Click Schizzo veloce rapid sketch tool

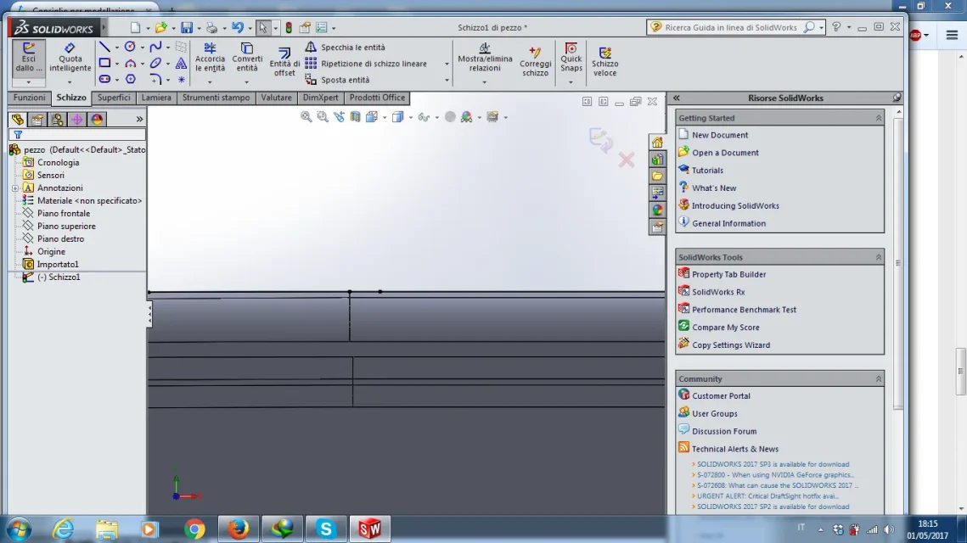click(x=605, y=60)
